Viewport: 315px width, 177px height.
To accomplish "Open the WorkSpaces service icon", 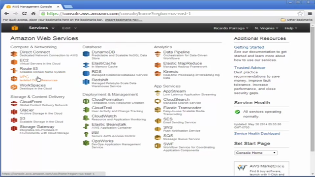I will tap(14, 87).
